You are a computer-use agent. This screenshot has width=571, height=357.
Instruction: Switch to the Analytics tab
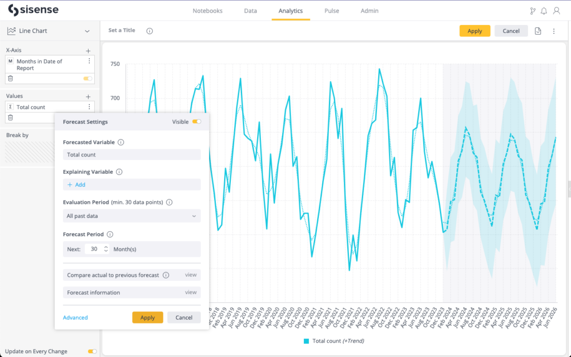tap(291, 11)
